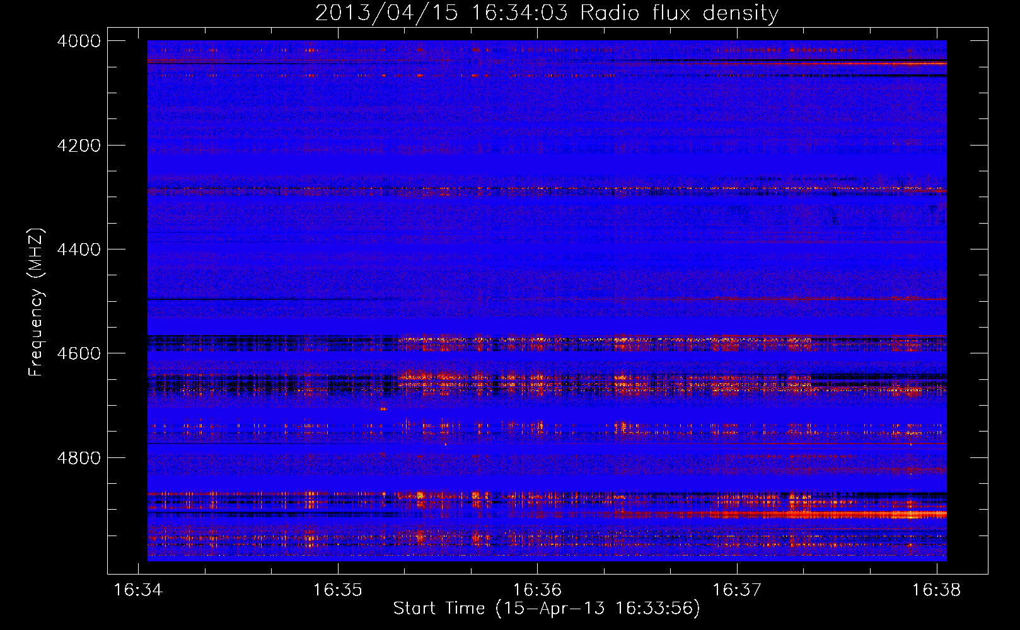
Task: Click the 'Start Time (15-Apr-13 16:33:56)' axis title
Action: [x=547, y=609]
